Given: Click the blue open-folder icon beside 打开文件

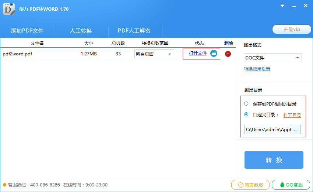Looking at the screenshot, I should (x=214, y=54).
